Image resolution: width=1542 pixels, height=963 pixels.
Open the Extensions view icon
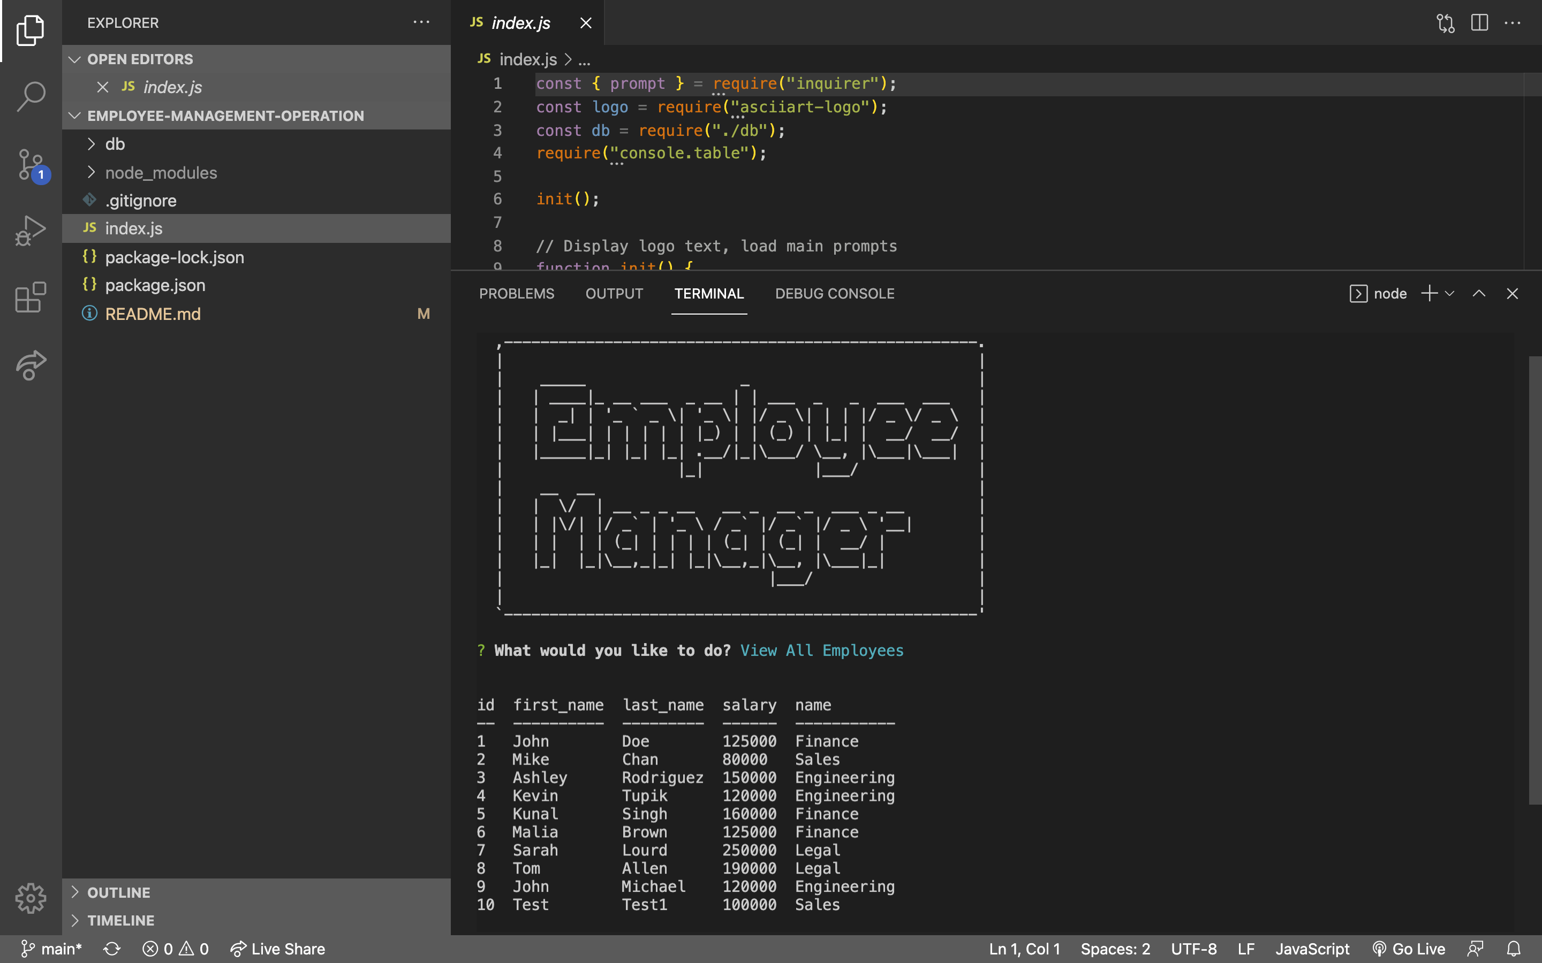point(30,297)
